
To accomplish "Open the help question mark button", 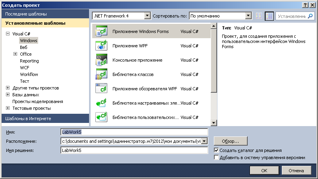I will [305, 5].
